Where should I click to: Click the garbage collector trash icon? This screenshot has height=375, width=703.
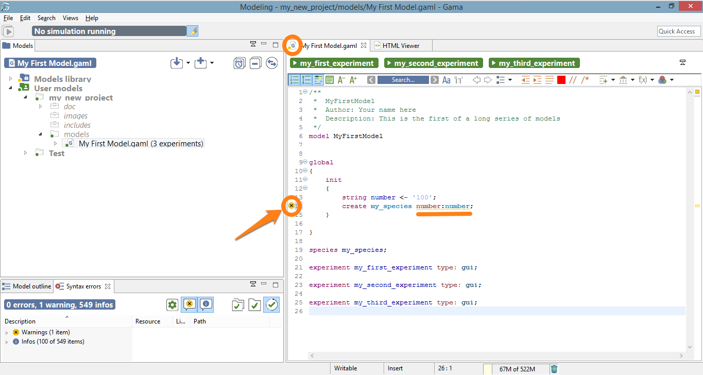click(x=554, y=369)
